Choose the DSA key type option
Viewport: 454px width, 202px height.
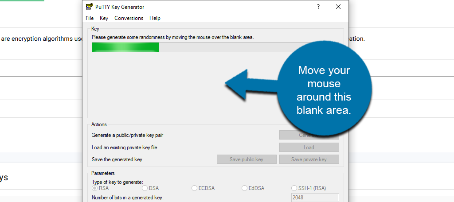click(x=145, y=188)
